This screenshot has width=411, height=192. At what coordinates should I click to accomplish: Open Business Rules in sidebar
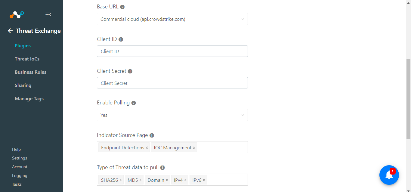click(30, 72)
